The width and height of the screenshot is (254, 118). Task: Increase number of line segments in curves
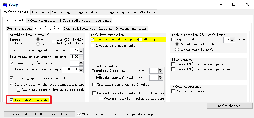[x=81, y=49]
